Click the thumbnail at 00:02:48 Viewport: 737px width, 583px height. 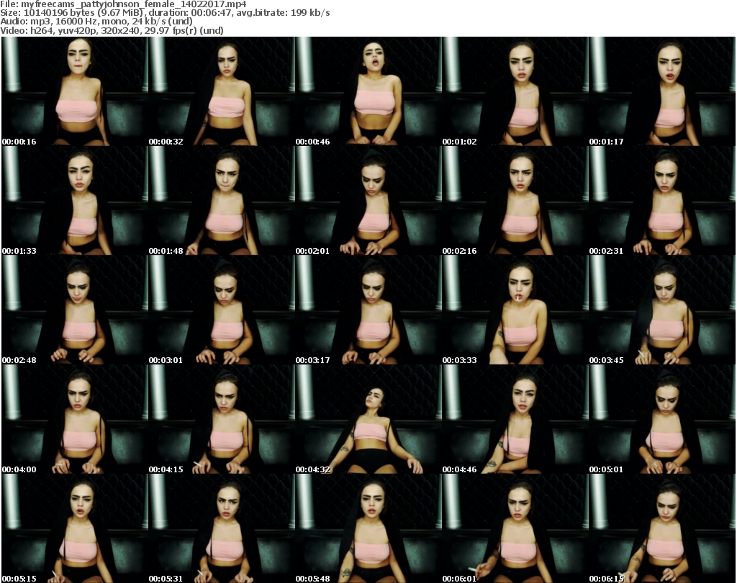[x=75, y=310]
